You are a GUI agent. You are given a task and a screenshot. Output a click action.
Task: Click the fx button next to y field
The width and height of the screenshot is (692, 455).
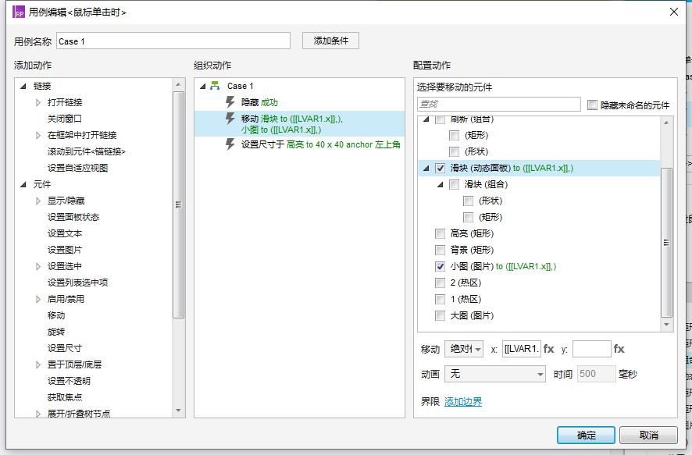[619, 349]
